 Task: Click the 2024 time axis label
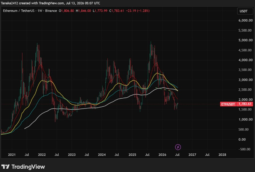(102, 155)
